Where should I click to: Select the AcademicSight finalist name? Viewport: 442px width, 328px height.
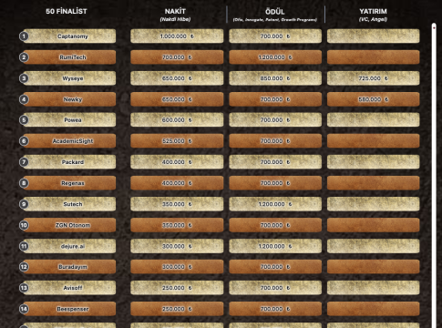coord(73,141)
